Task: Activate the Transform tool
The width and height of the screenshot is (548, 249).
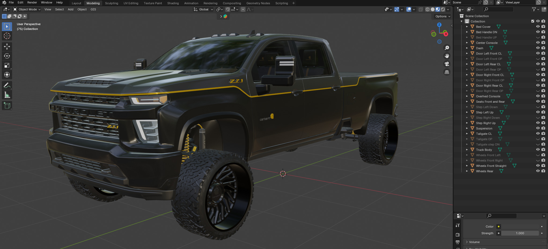Action: point(7,75)
